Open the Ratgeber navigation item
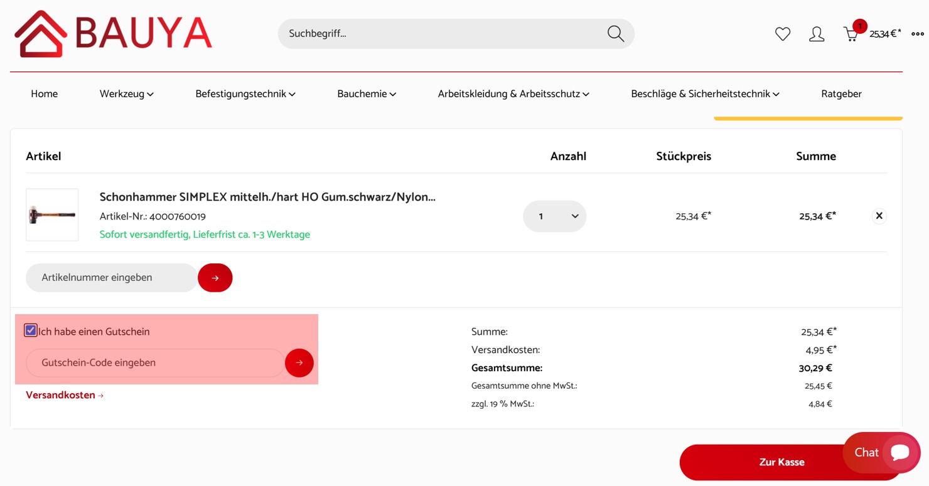The image size is (929, 486). click(841, 94)
